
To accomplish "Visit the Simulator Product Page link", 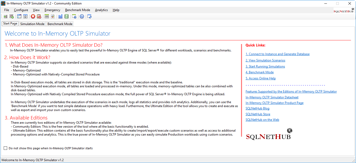I will click(x=275, y=103).
